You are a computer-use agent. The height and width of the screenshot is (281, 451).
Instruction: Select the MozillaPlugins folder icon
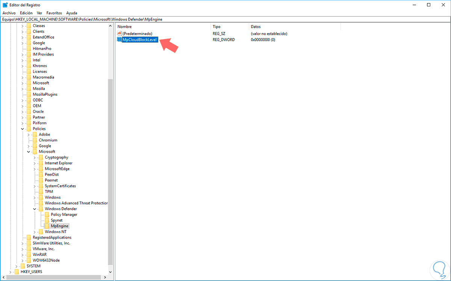tap(29, 95)
